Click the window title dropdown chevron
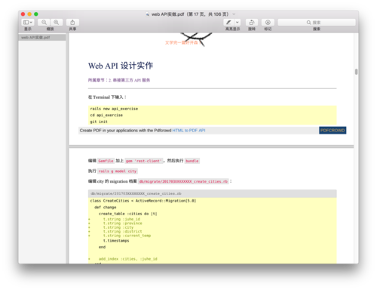Screen dimensions: 377x290 pyautogui.click(x=234, y=14)
